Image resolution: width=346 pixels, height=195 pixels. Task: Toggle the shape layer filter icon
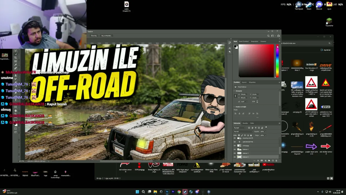pyautogui.click(x=259, y=128)
